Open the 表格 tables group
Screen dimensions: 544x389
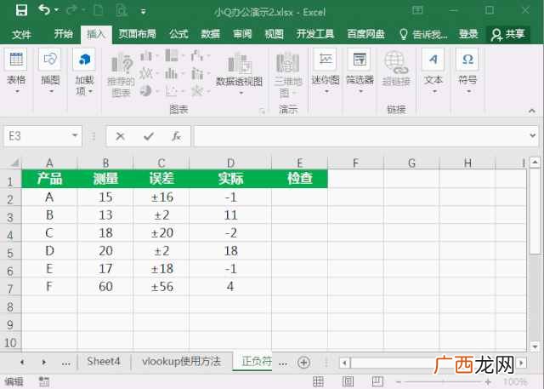[x=16, y=72]
